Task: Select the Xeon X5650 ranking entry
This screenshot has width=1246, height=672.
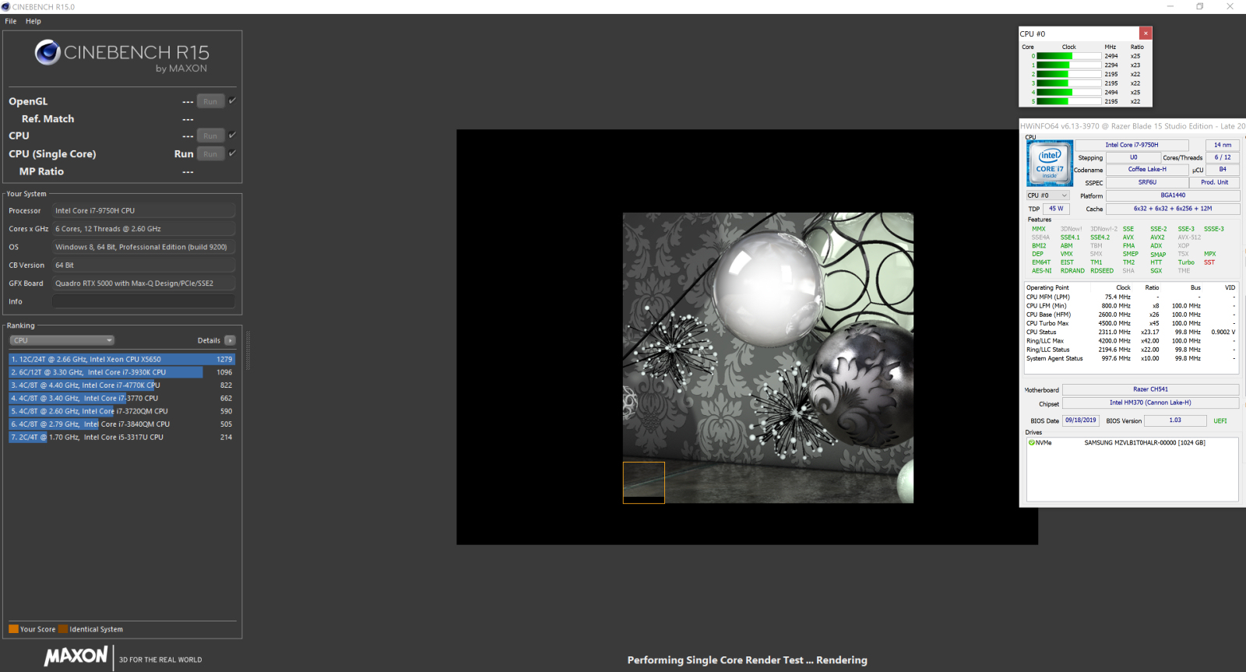Action: point(121,359)
